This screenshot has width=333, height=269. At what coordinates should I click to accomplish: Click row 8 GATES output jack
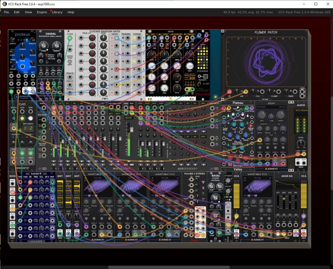pos(116,93)
